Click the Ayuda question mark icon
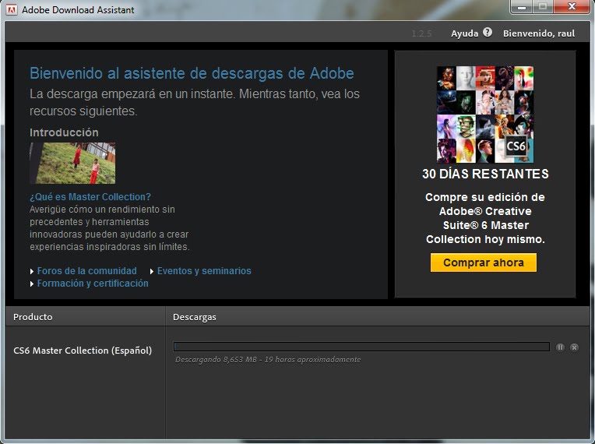 point(488,33)
